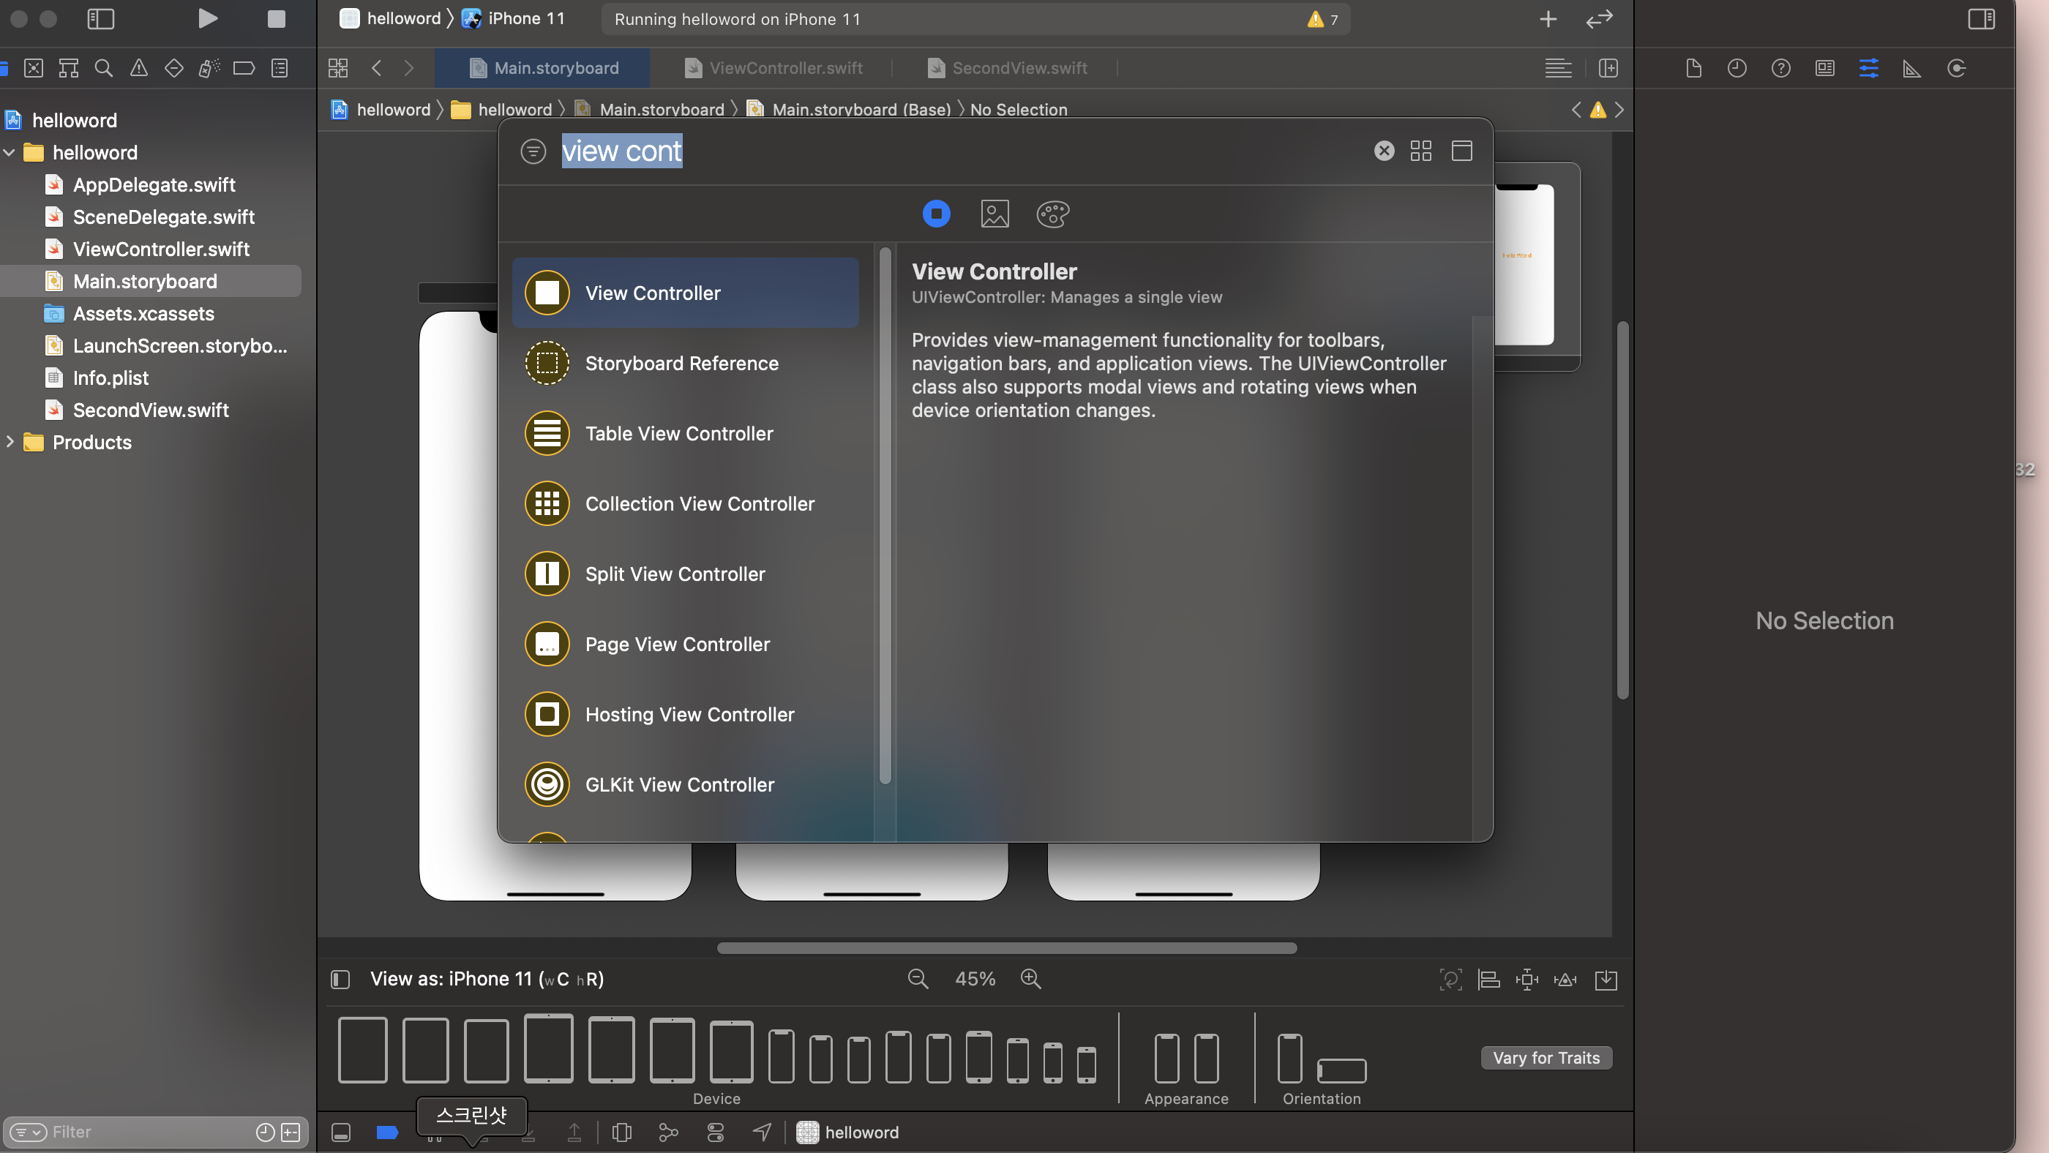Open the library filter options menu

(x=533, y=151)
